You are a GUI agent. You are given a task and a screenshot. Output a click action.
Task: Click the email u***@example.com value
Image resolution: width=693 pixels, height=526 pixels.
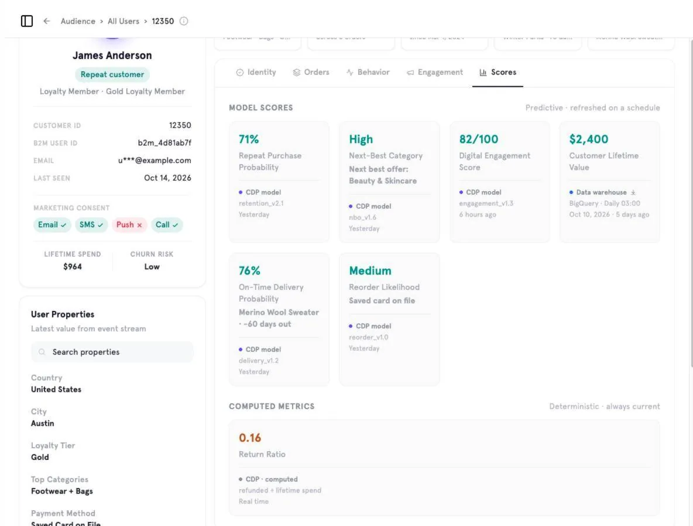pyautogui.click(x=155, y=160)
